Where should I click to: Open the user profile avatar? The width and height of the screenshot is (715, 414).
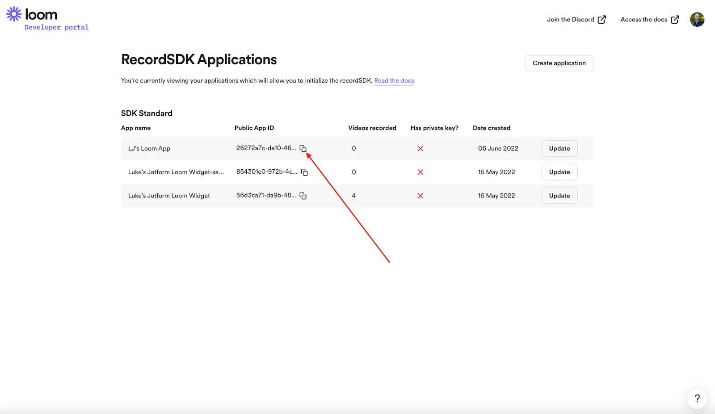click(697, 20)
